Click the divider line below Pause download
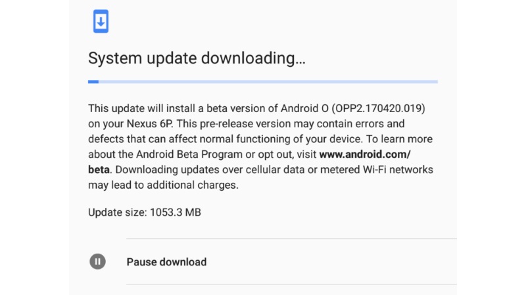526x295 pixels. [x=289, y=285]
